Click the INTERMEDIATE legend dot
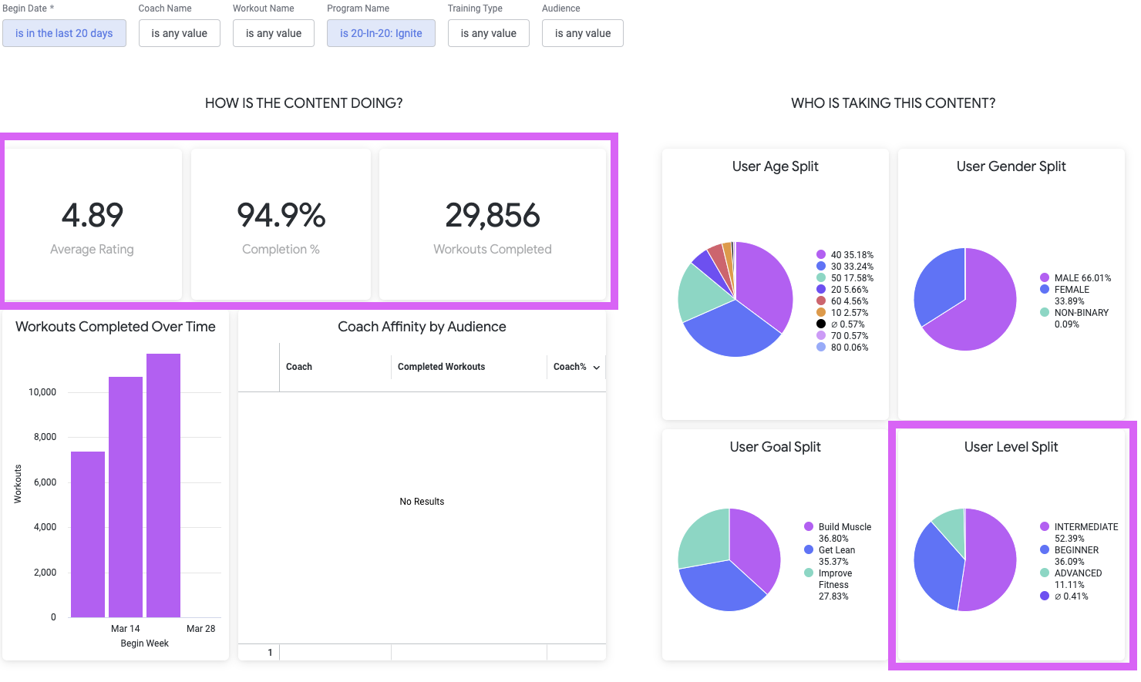1141x682 pixels. pos(1045,526)
